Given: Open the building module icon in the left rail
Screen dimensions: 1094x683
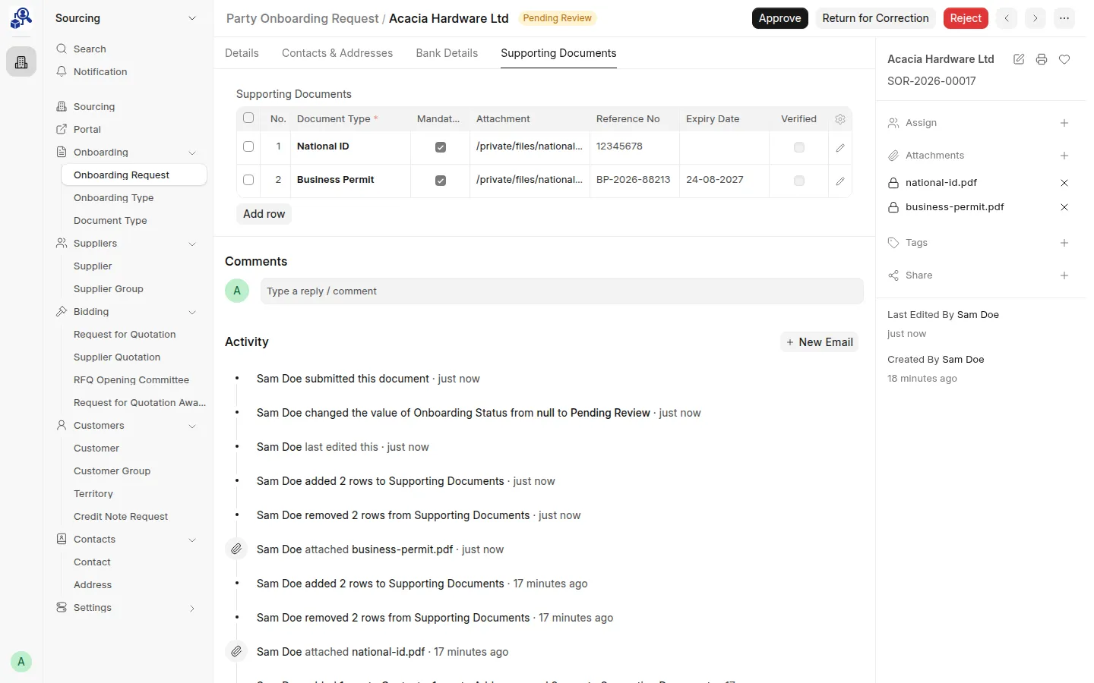Looking at the screenshot, I should (x=21, y=62).
